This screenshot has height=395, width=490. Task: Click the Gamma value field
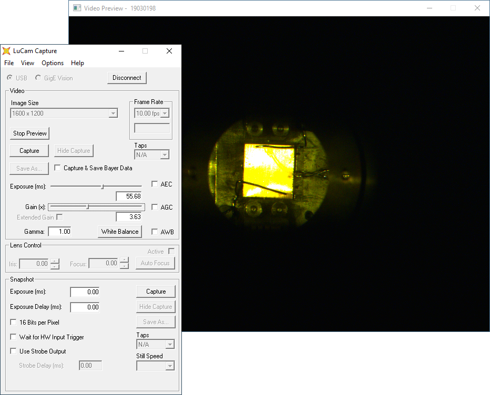pyautogui.click(x=60, y=232)
